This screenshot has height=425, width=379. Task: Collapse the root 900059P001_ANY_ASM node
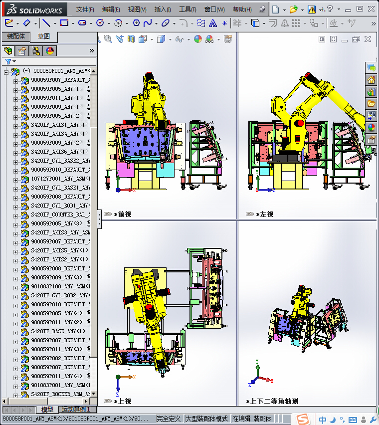(6, 72)
